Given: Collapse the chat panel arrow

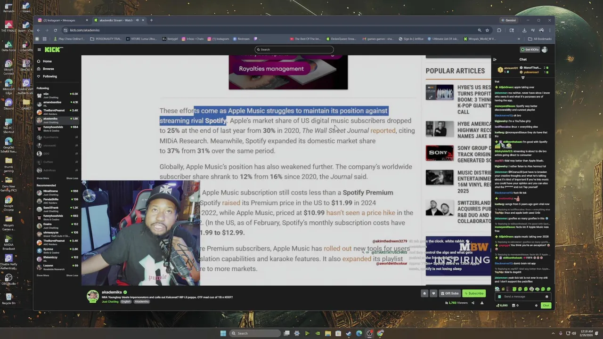Looking at the screenshot, I should pos(495,59).
